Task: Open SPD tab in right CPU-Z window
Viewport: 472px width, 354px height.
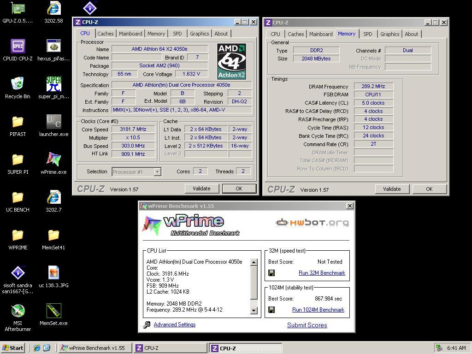Action: tap(367, 34)
